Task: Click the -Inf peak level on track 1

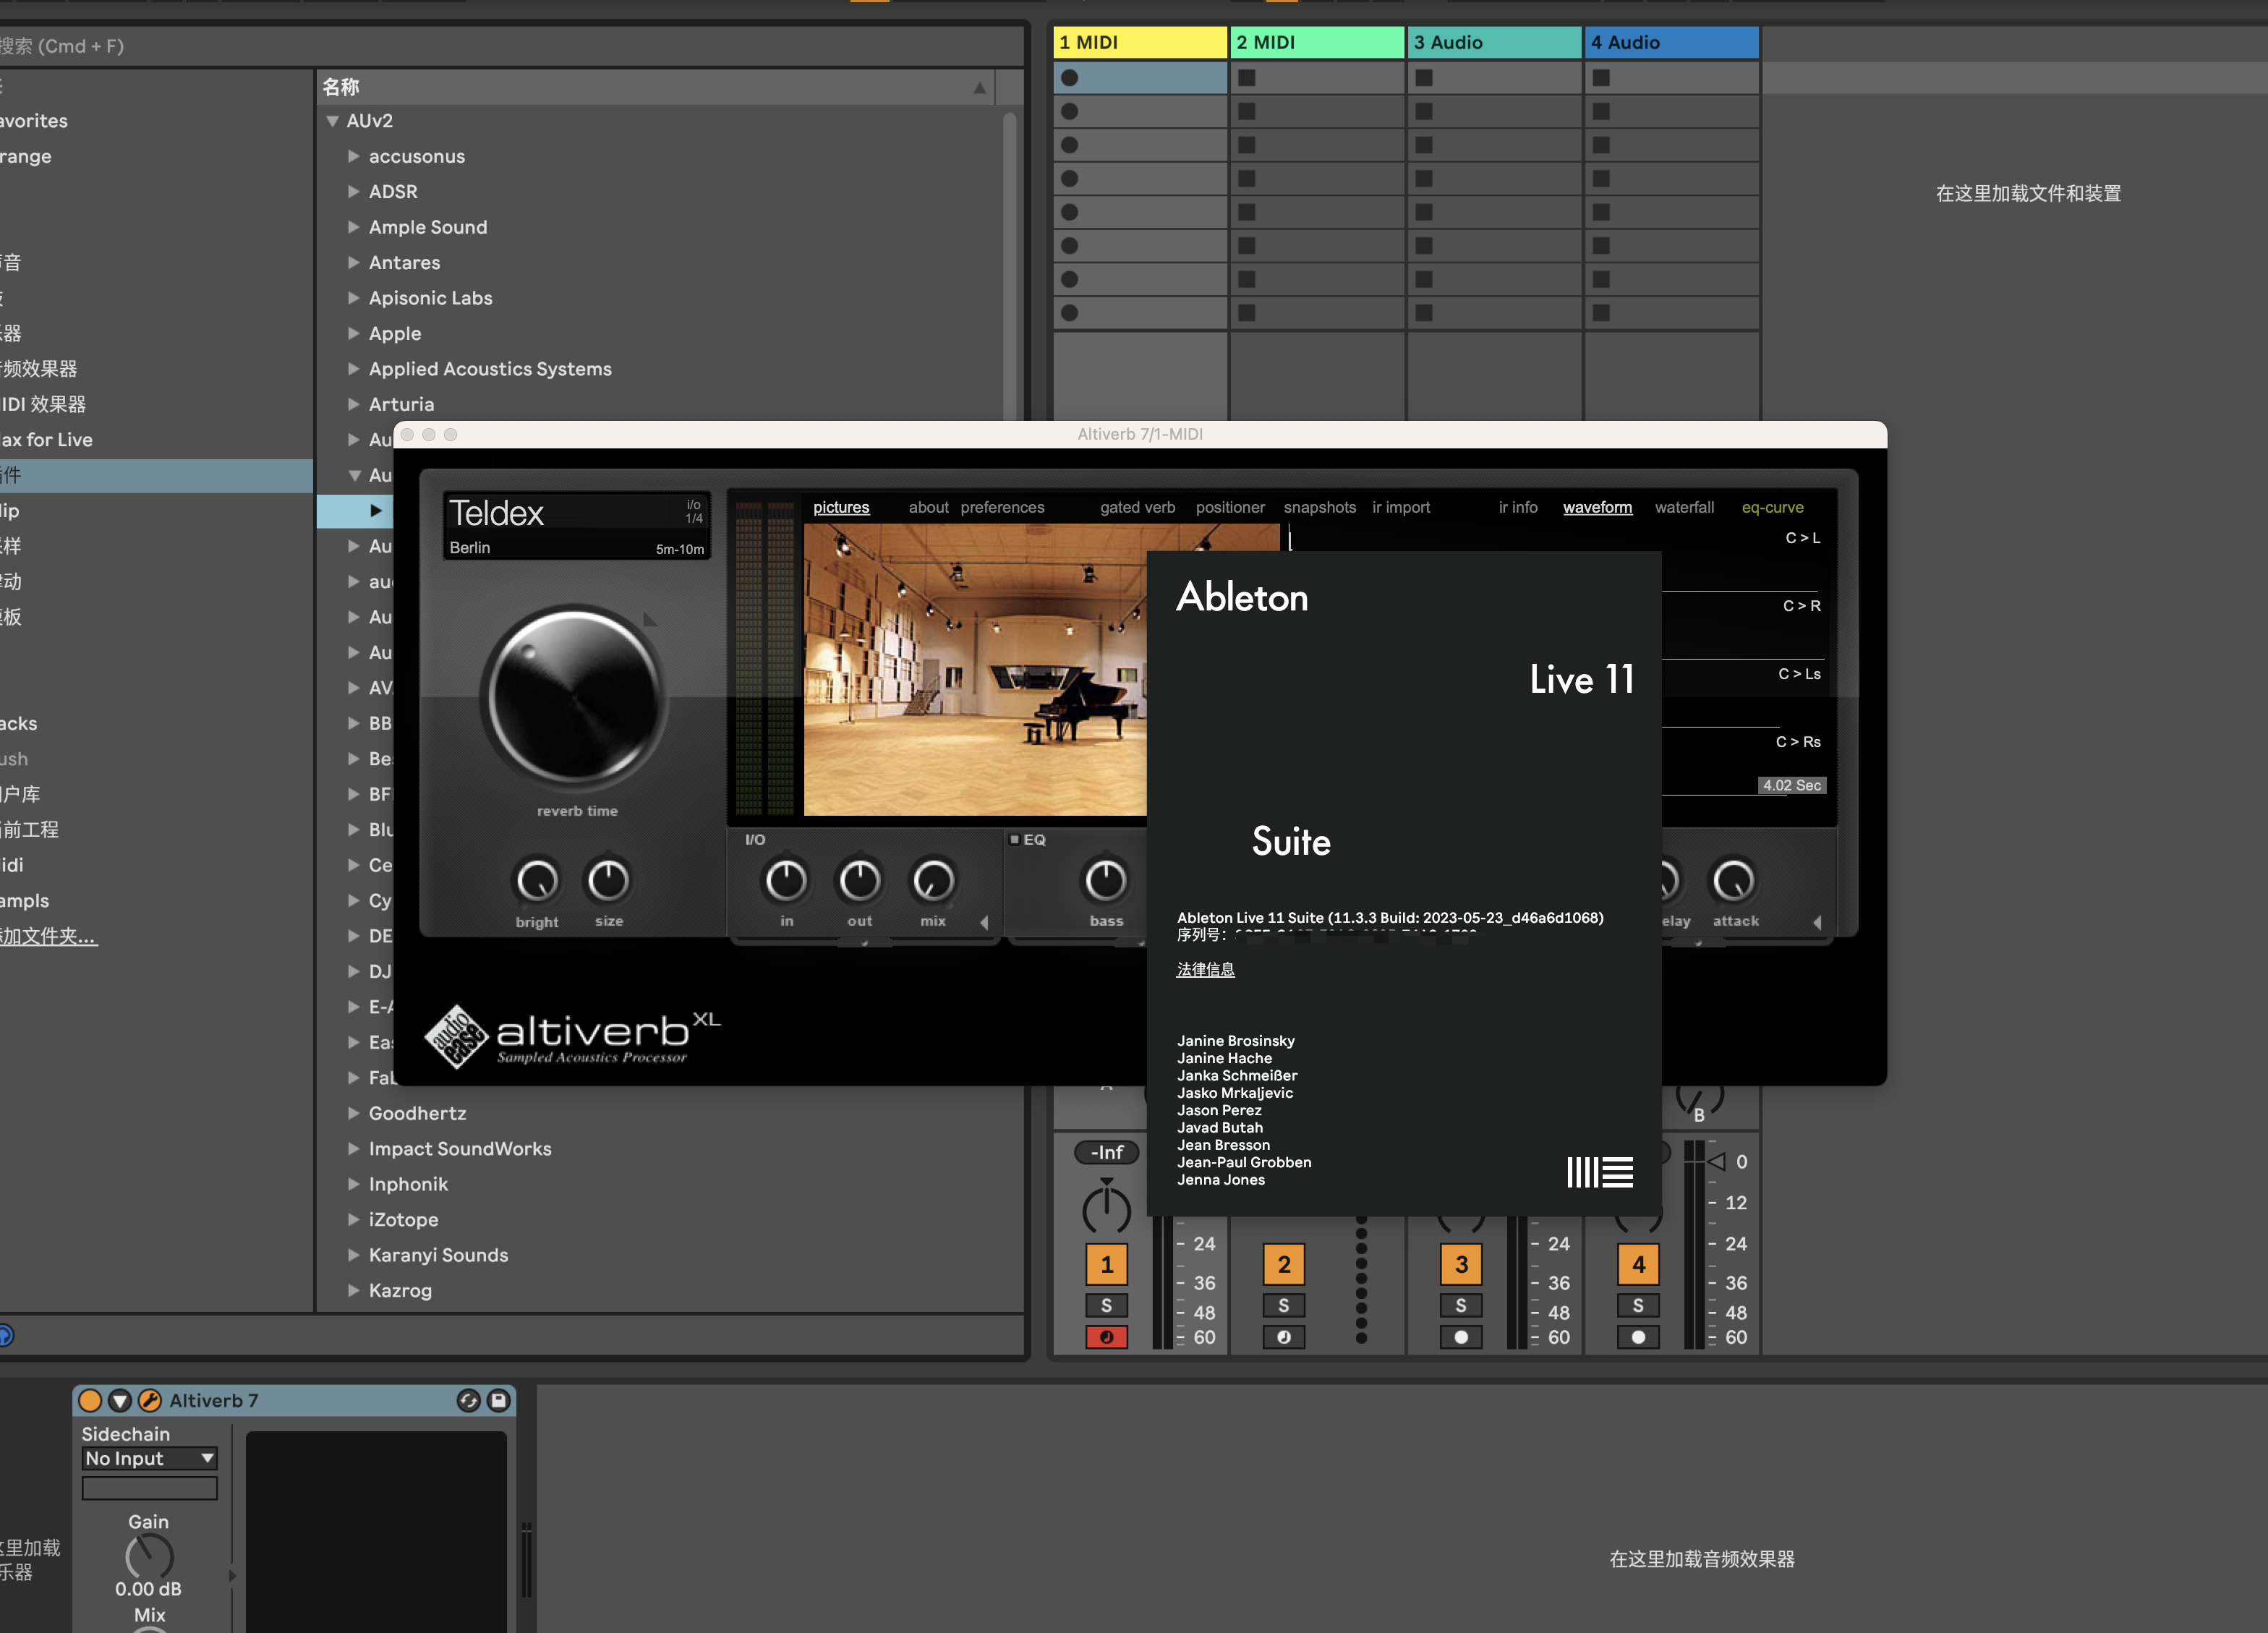Action: click(1106, 1152)
